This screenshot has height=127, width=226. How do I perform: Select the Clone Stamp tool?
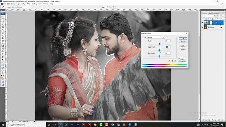[x=2, y=38]
